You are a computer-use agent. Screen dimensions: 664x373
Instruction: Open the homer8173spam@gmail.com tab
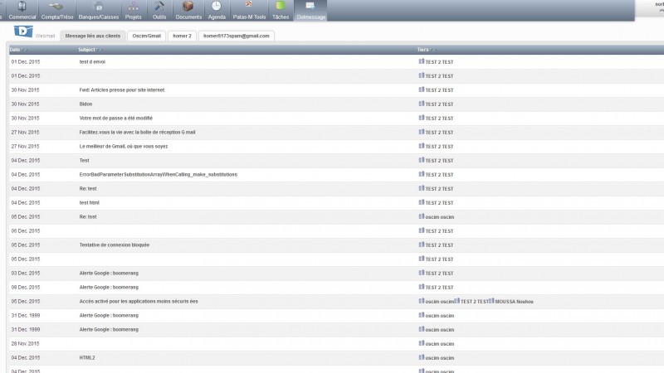click(x=237, y=36)
